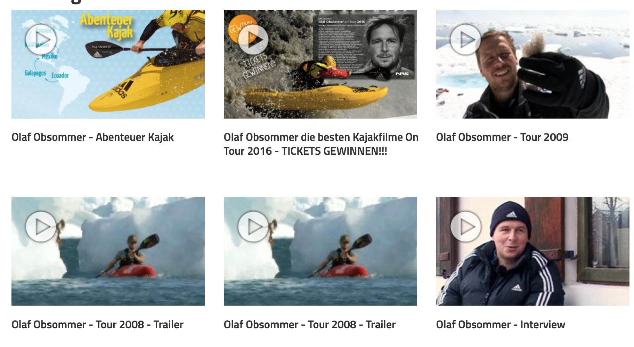Open 'Olaf Obsommer - Interview' title link

click(501, 324)
